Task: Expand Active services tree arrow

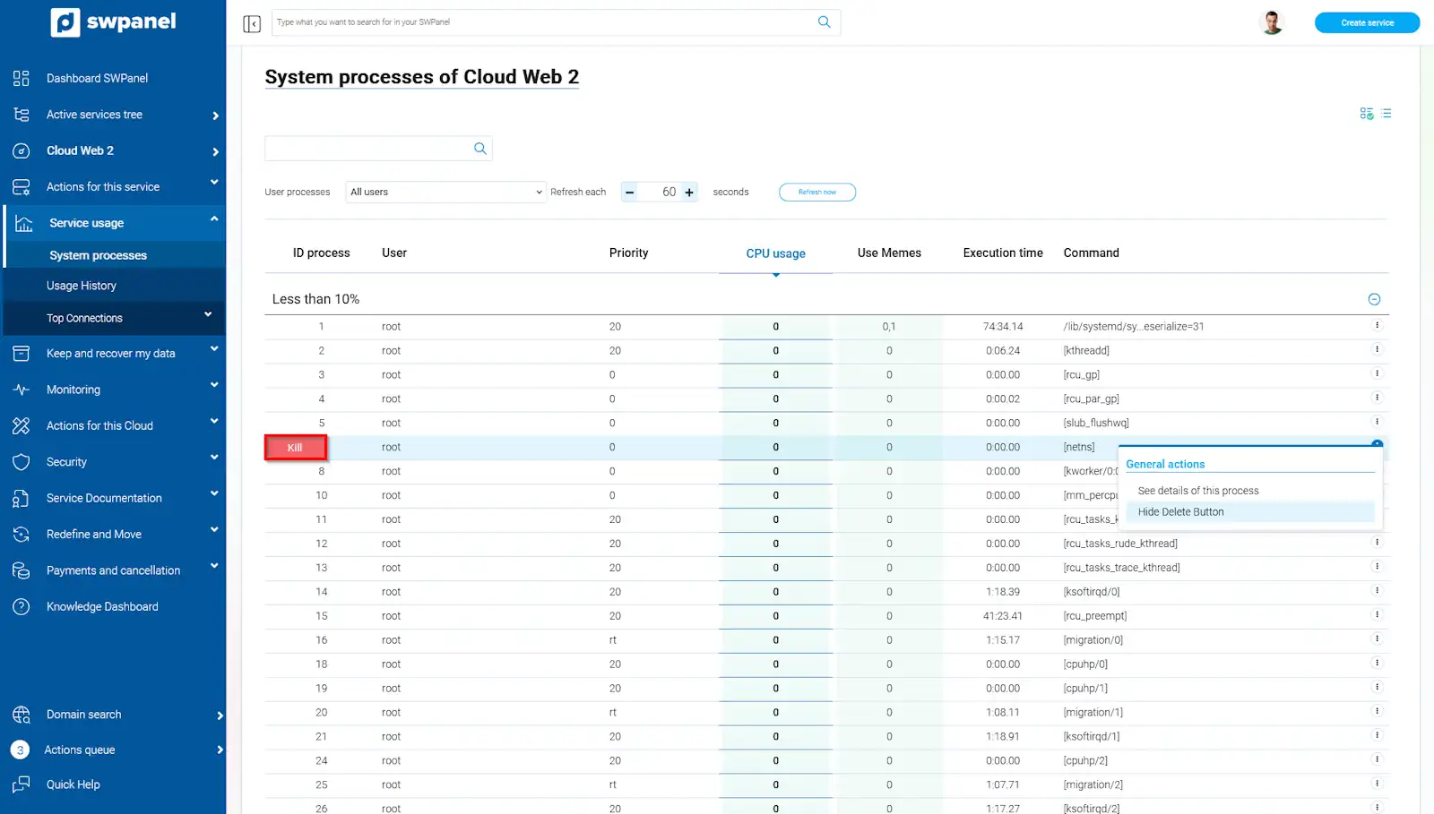Action: coord(216,116)
